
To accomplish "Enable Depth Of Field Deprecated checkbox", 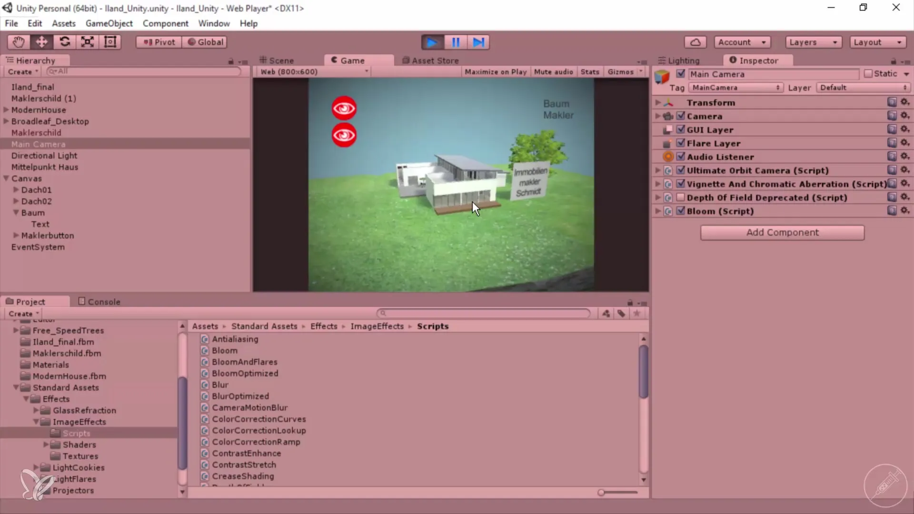I will 681,197.
